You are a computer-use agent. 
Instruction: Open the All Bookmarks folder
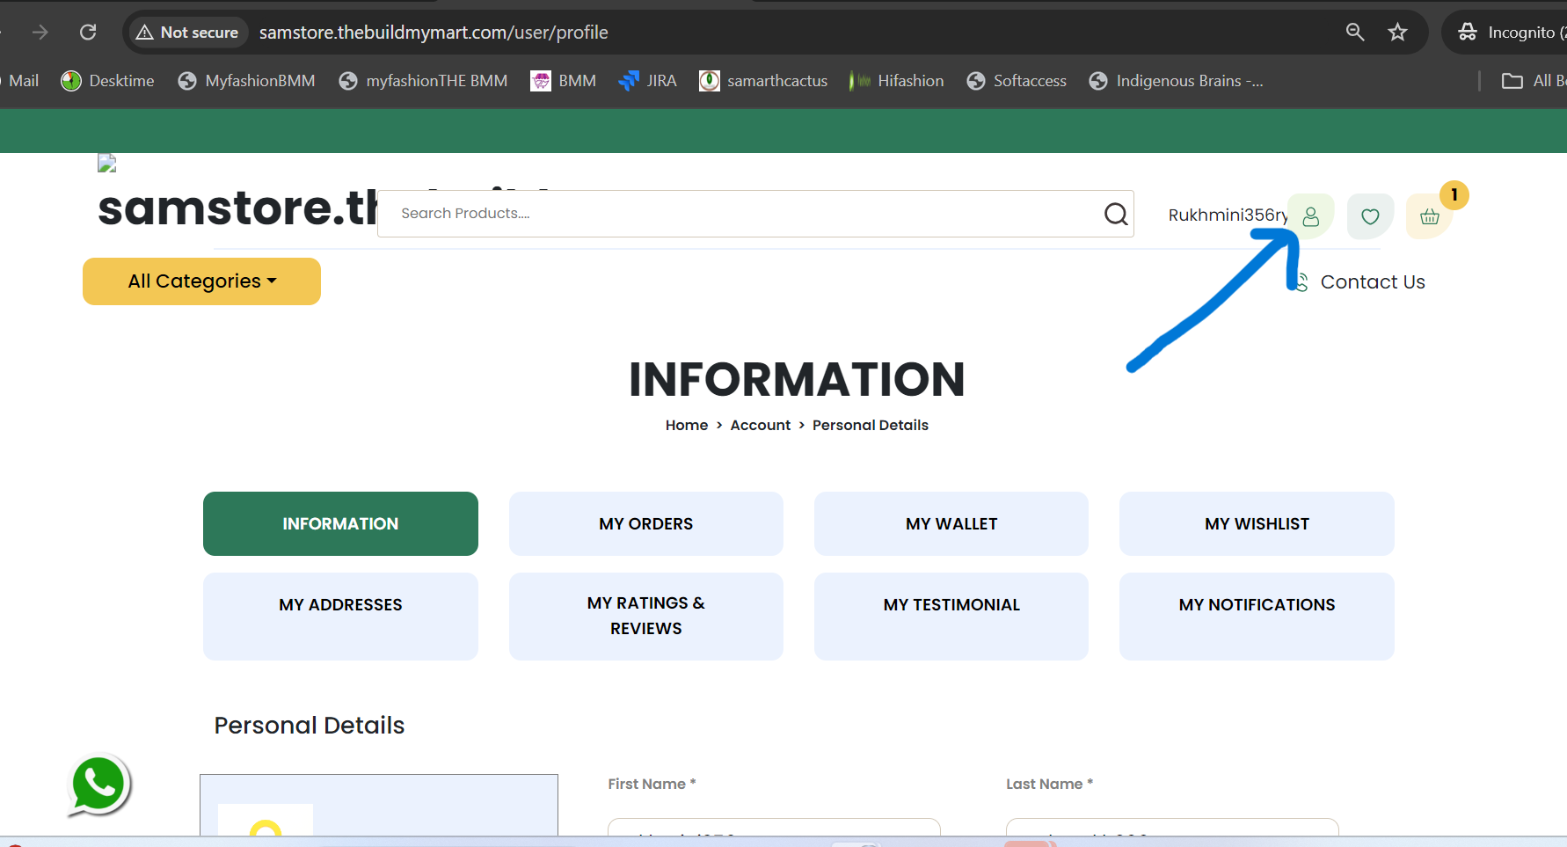pos(1534,81)
